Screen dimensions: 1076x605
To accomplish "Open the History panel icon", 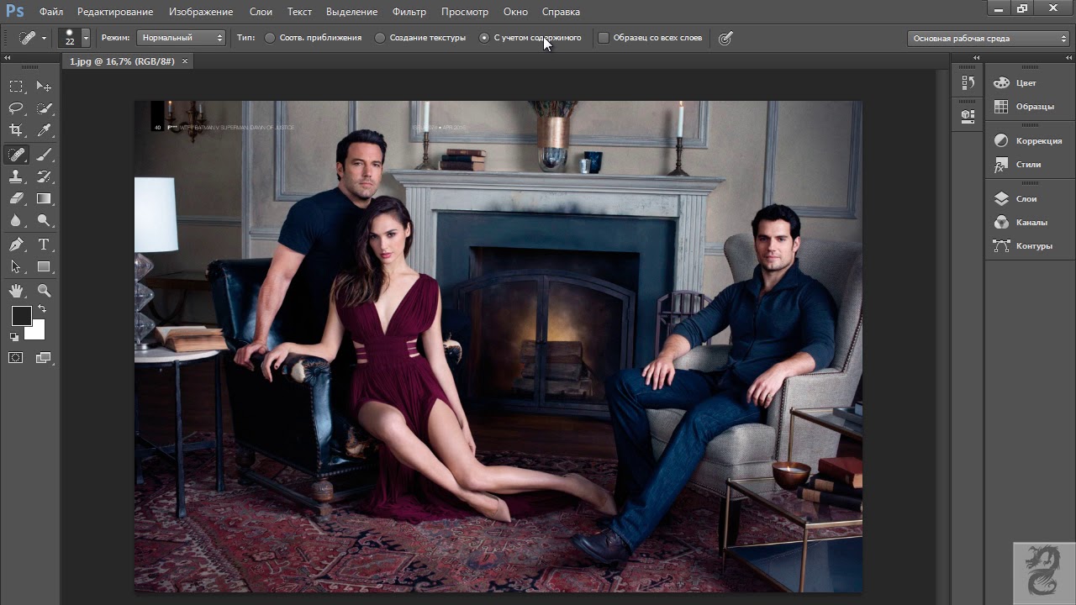I will coord(968,82).
